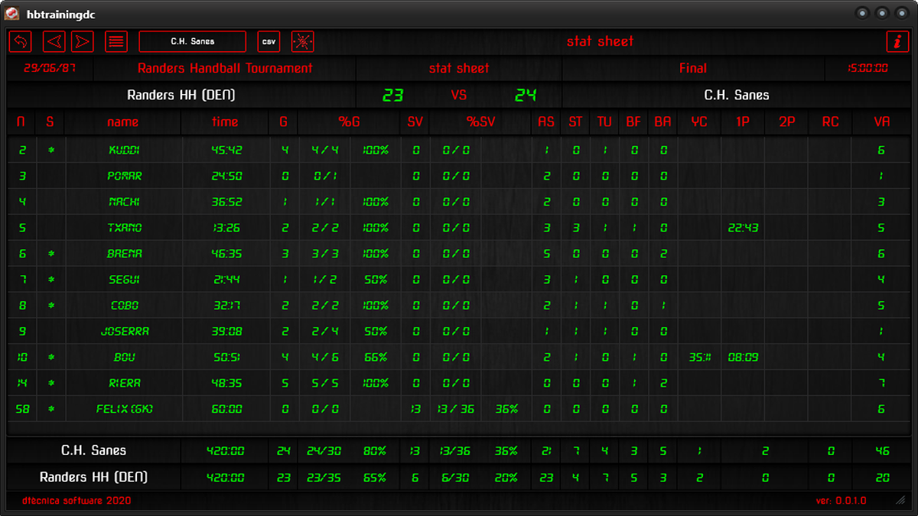Click FELIX's 13 / 36 saves cell
This screenshot has height=516, width=918.
pyautogui.click(x=456, y=409)
